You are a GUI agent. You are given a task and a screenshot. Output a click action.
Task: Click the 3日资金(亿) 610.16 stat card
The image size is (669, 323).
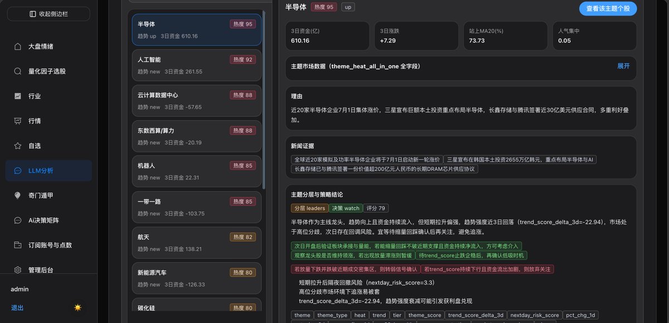coord(327,36)
